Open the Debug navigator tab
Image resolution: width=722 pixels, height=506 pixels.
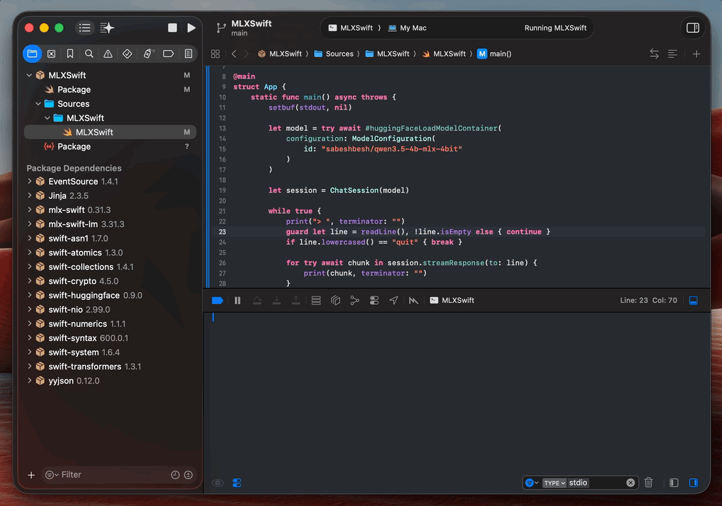click(x=148, y=54)
